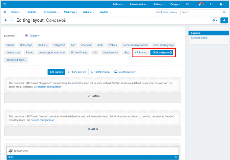Select the 404 layout tab
This screenshot has height=160, width=230.
(x=95, y=52)
